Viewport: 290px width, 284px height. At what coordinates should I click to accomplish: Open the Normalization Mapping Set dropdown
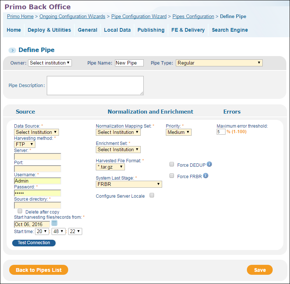(x=118, y=132)
